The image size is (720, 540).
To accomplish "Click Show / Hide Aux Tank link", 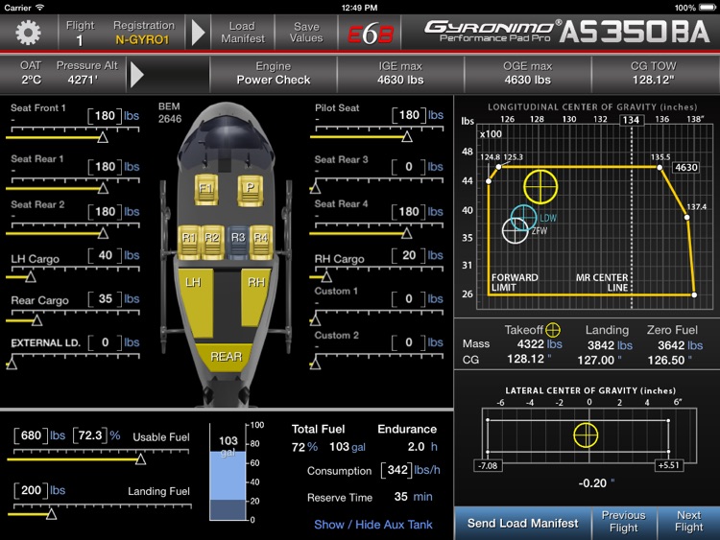I will tap(372, 525).
